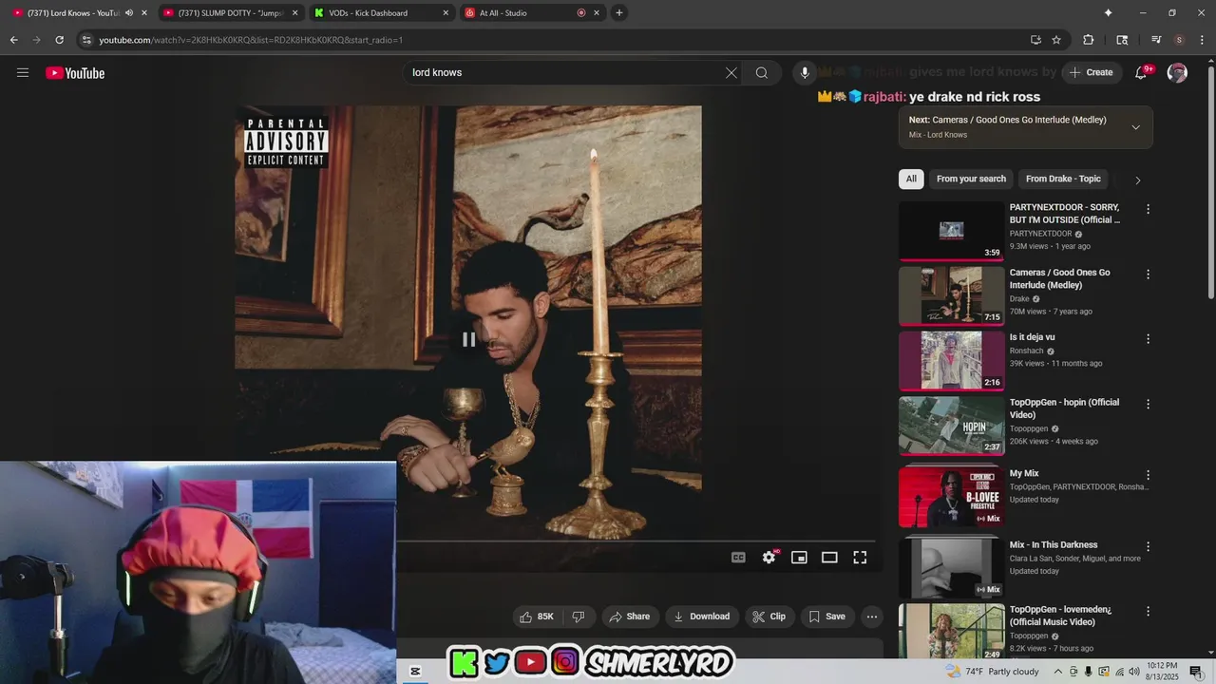Start voice search with microphone
Viewport: 1216px width, 684px height.
(x=805, y=73)
